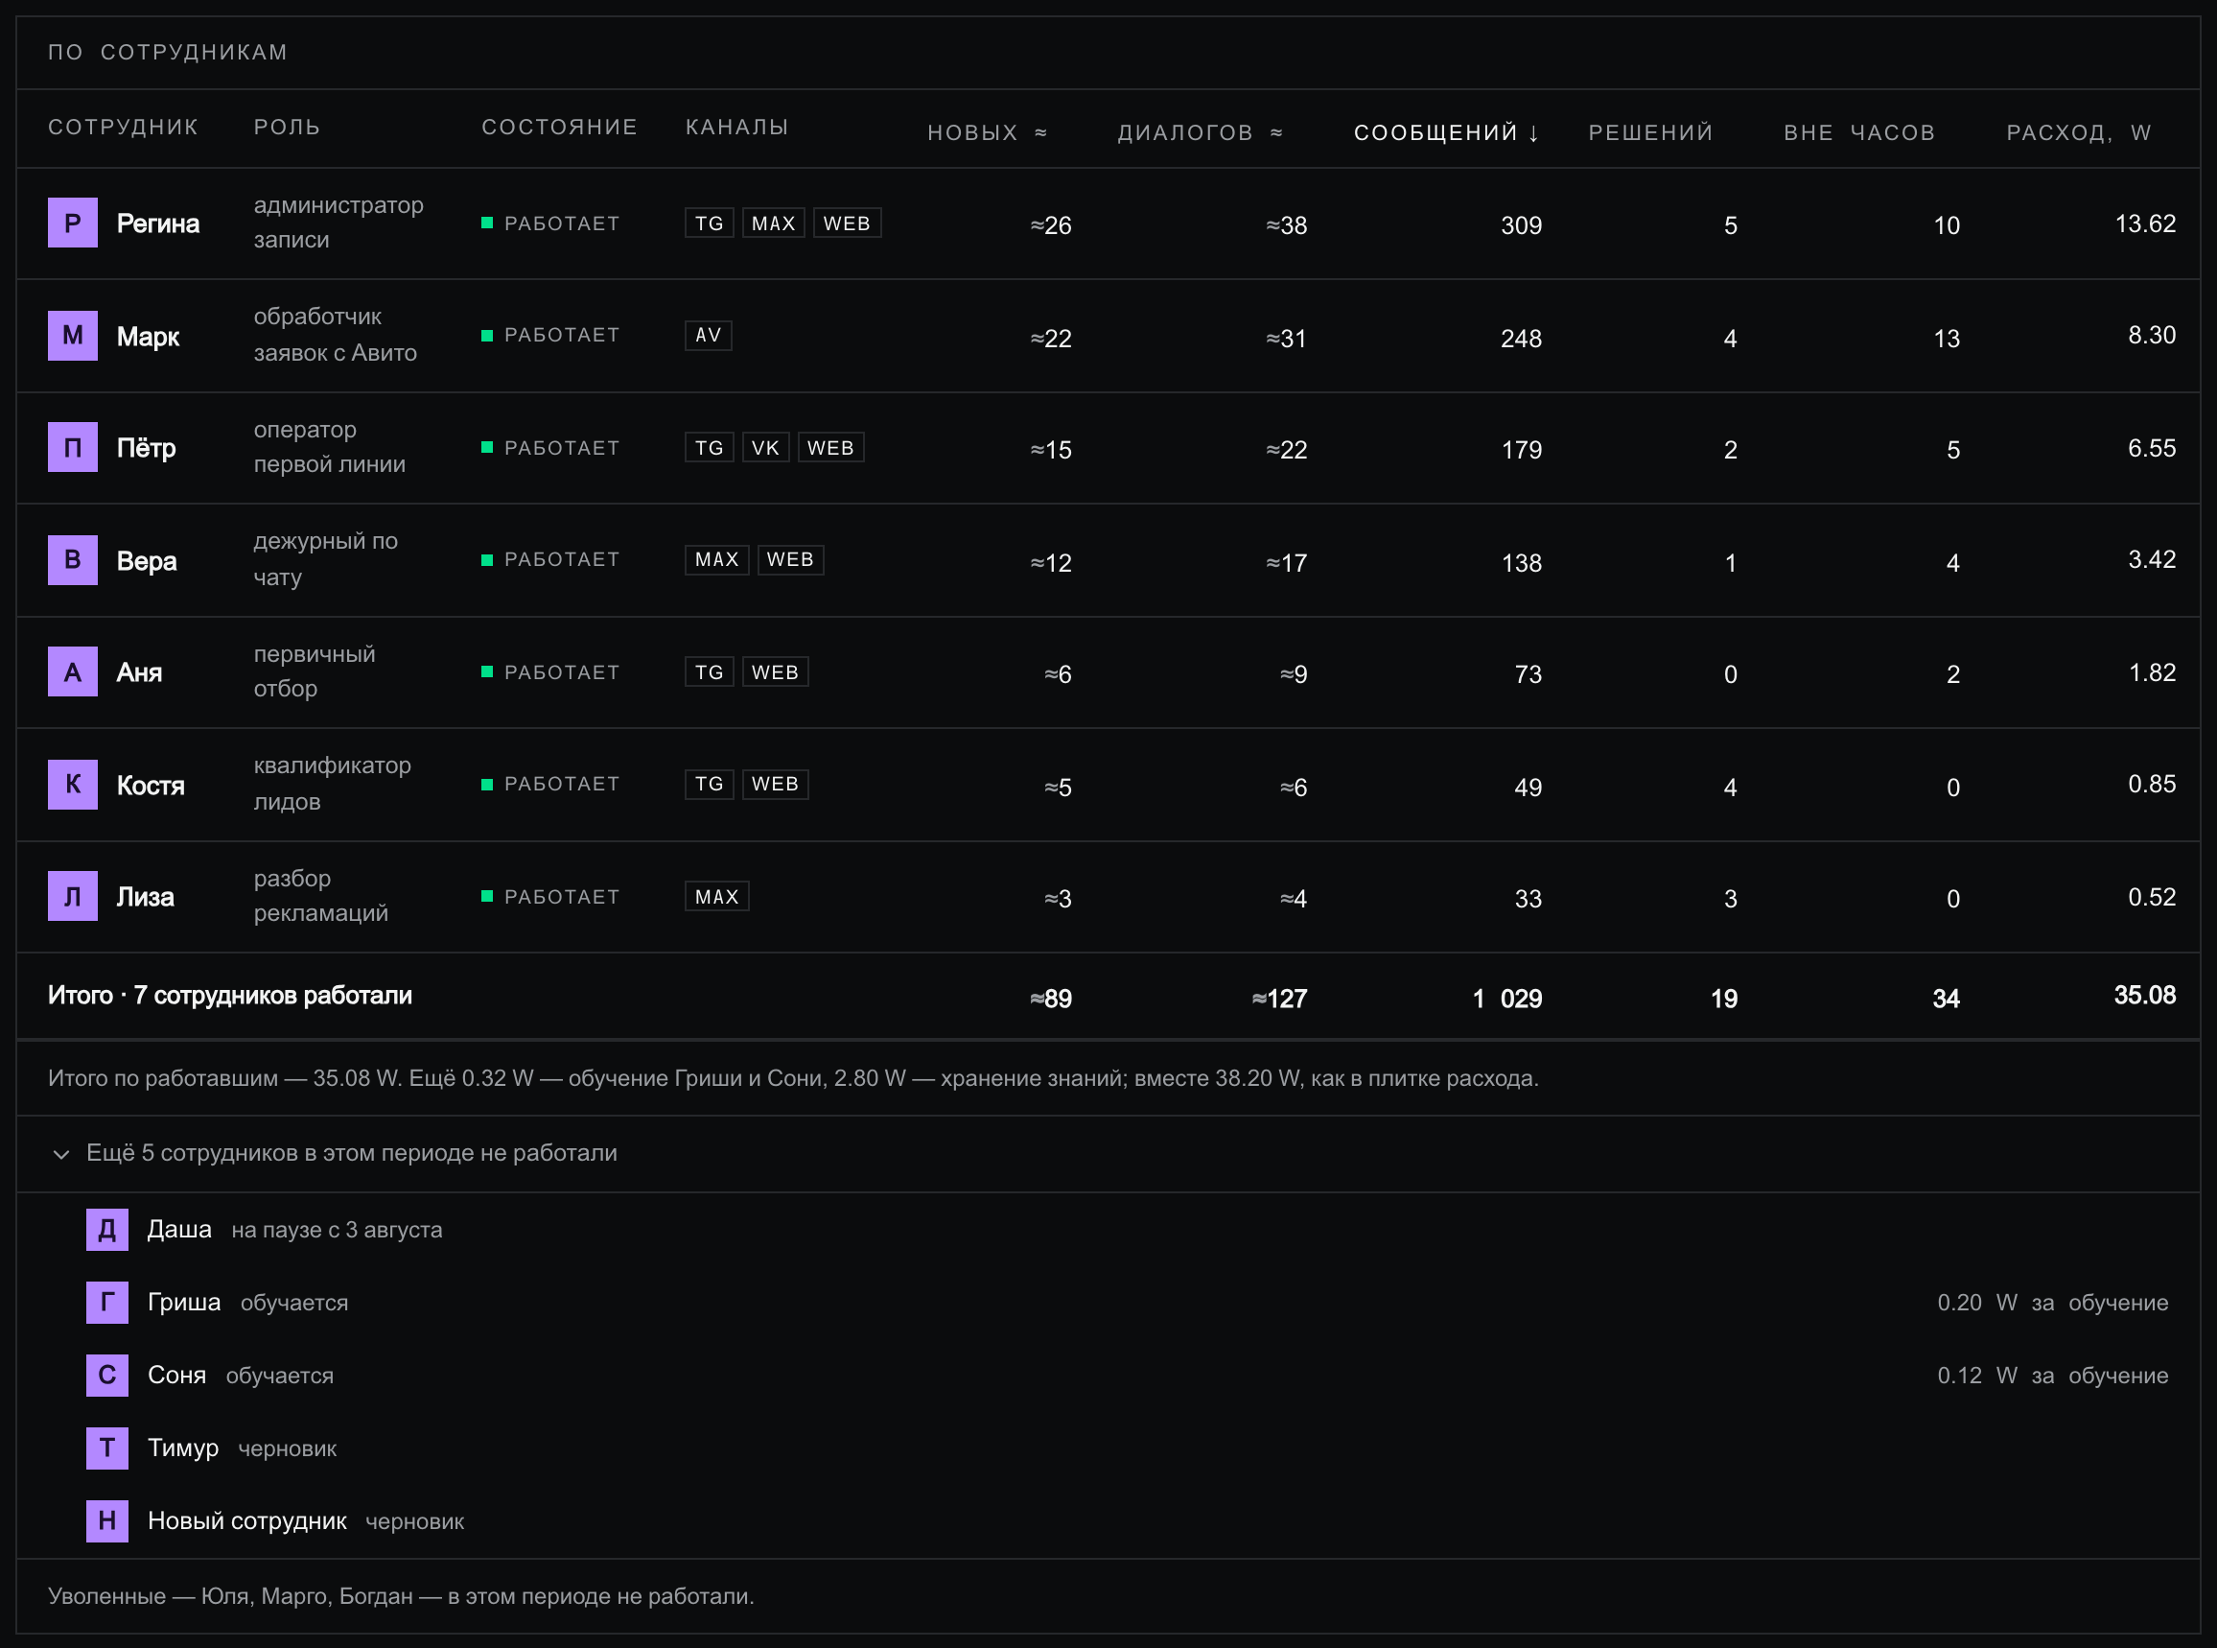Click Пётр's avatar icon

pyautogui.click(x=73, y=447)
